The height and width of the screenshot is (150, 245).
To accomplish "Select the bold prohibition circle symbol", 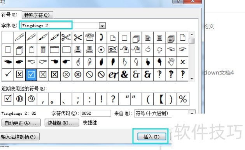I will [x=101, y=74].
